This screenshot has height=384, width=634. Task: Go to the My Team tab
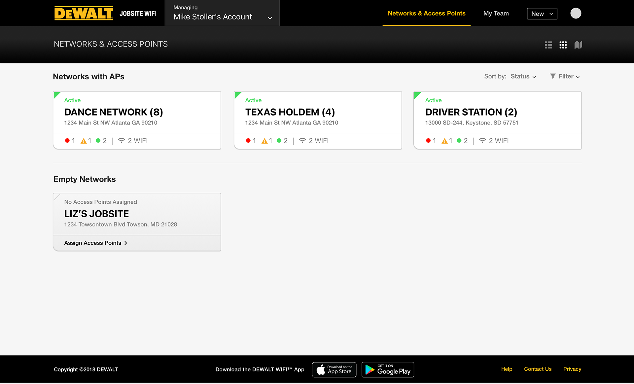(x=496, y=14)
